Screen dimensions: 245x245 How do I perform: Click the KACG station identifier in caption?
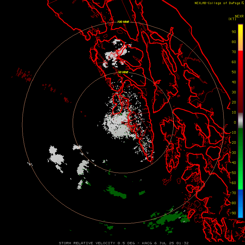(x=147, y=243)
